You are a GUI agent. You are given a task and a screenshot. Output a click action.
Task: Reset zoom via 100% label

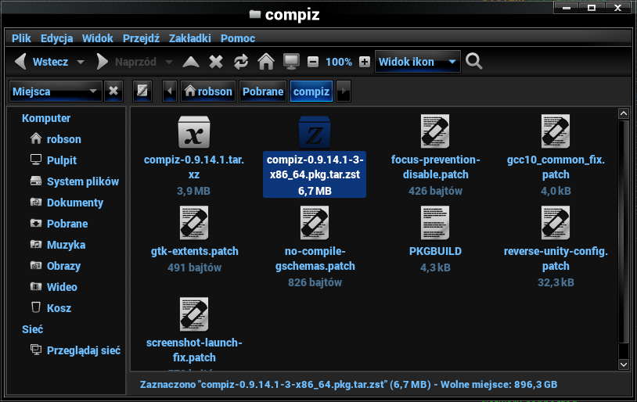(339, 62)
